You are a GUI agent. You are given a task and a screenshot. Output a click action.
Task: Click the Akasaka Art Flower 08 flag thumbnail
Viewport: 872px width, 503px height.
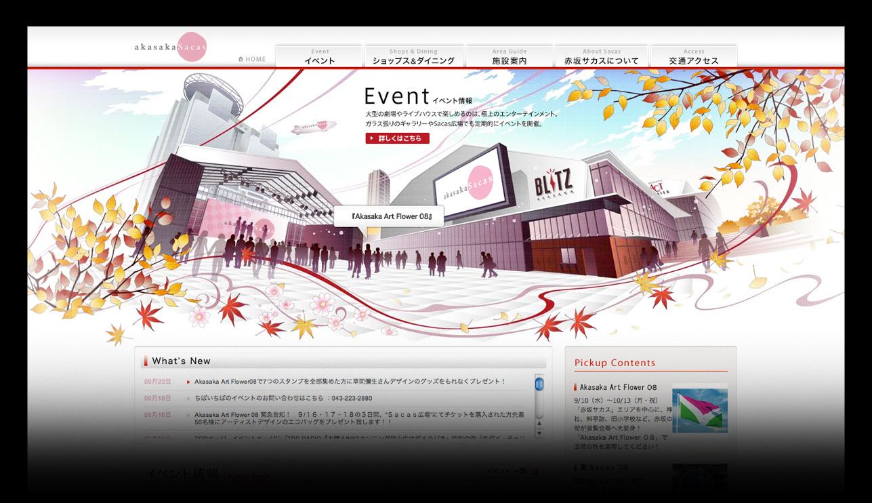click(700, 411)
